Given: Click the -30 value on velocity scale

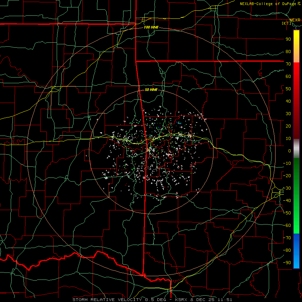Looking at the screenshot, I should pos(287,188).
